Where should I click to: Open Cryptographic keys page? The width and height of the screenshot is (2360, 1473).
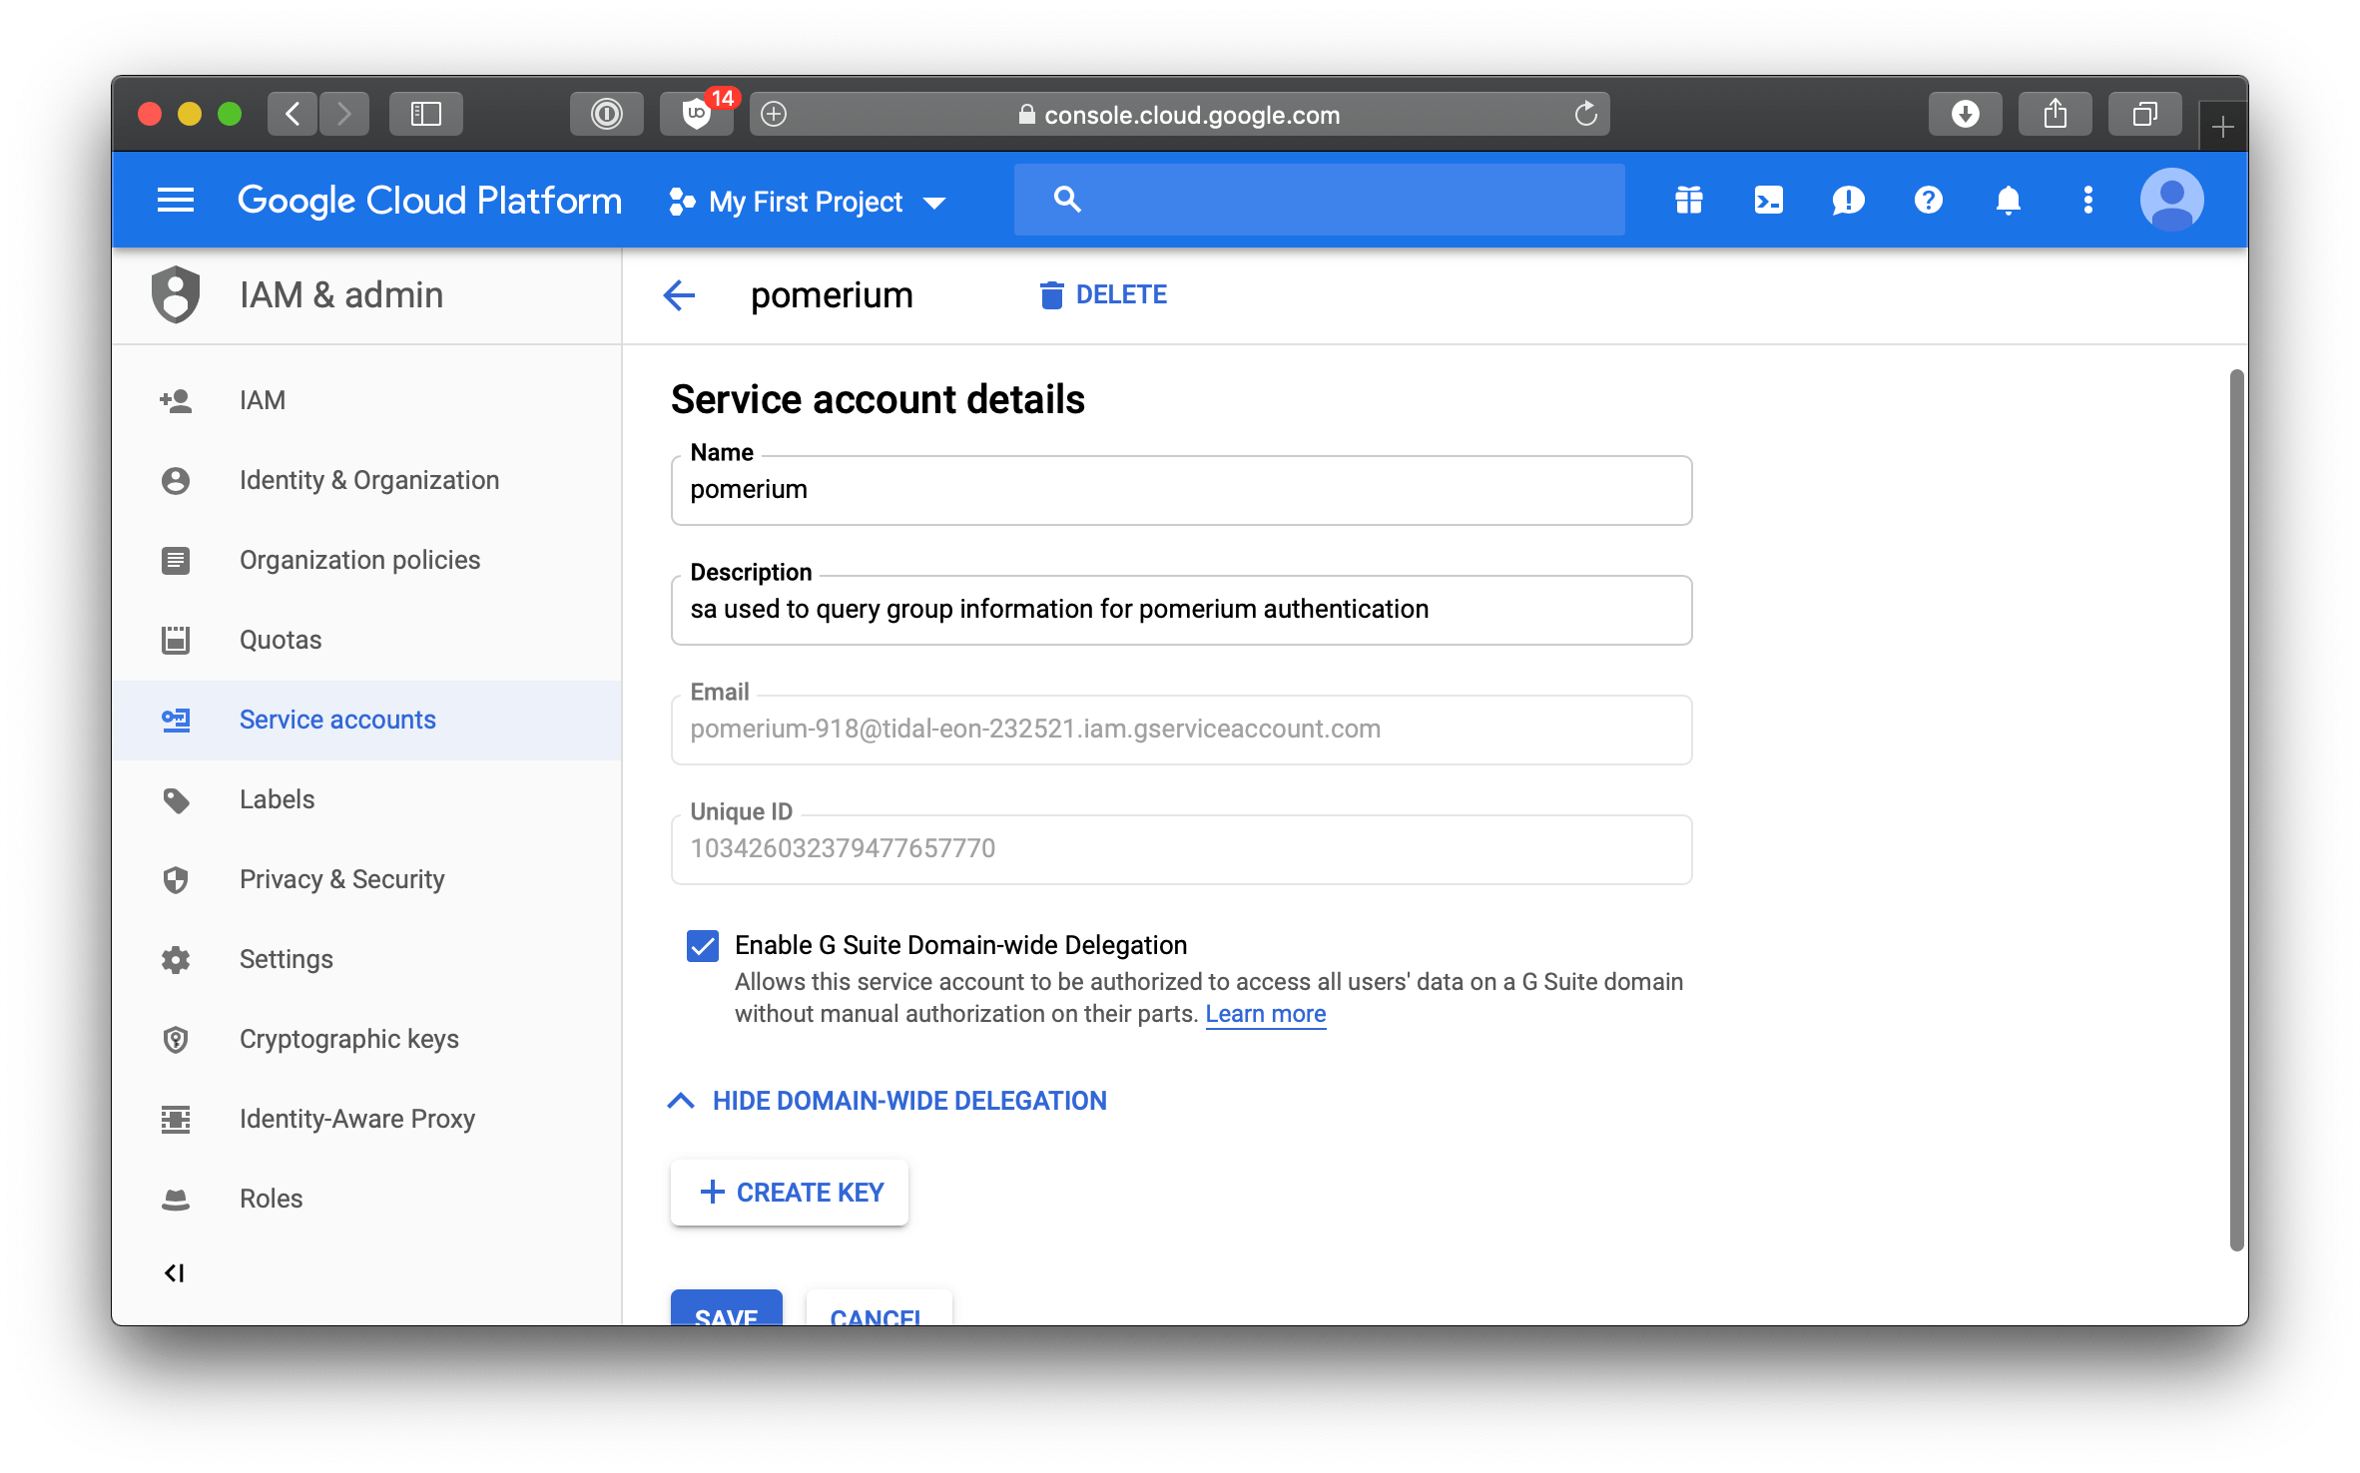tap(367, 1039)
